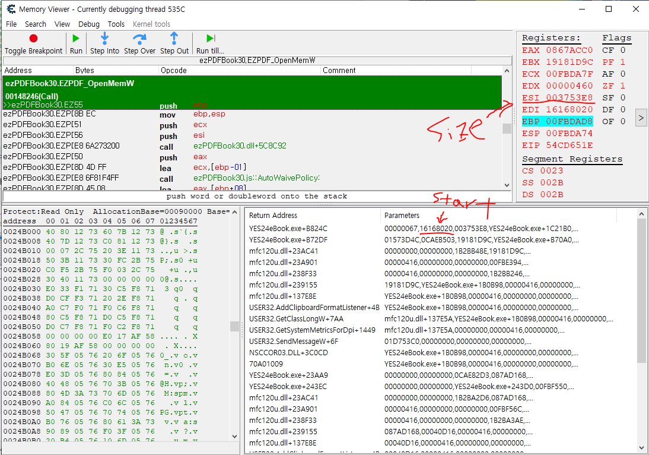The width and height of the screenshot is (649, 455).
Task: Expand the registers side panel arrow
Action: pyautogui.click(x=641, y=118)
